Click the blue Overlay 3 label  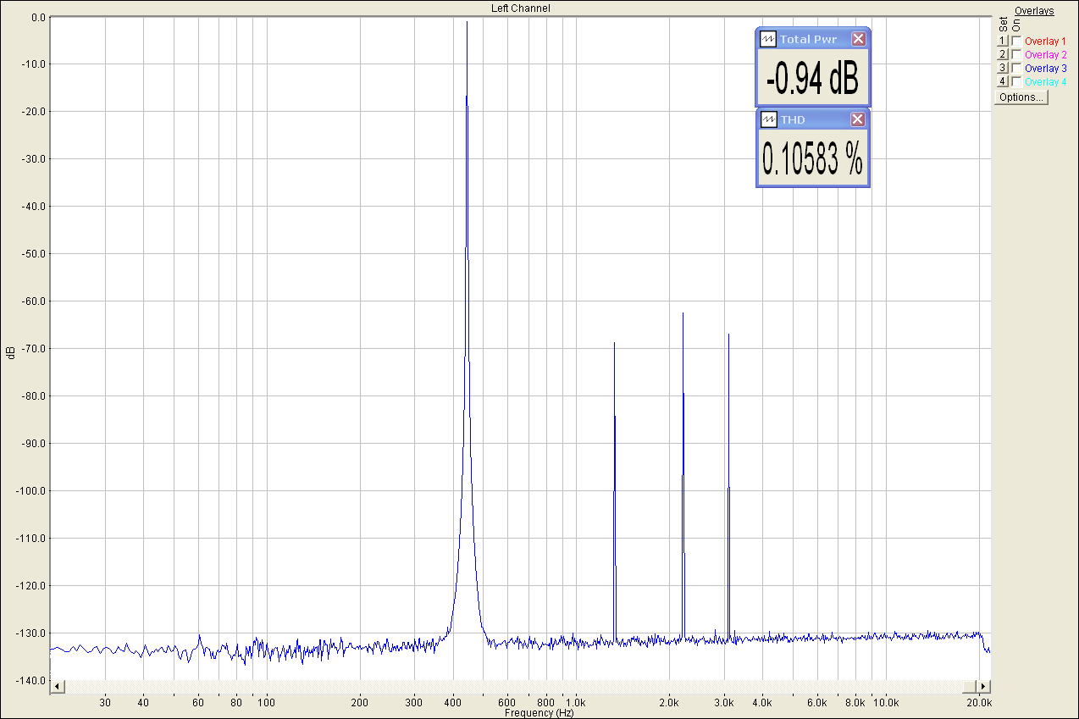click(x=1045, y=68)
